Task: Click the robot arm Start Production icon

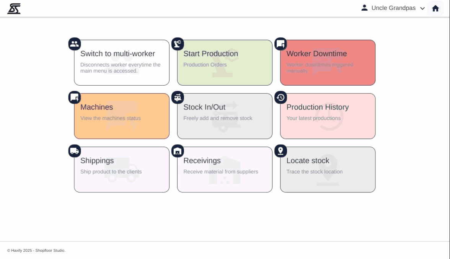Action: (178, 44)
